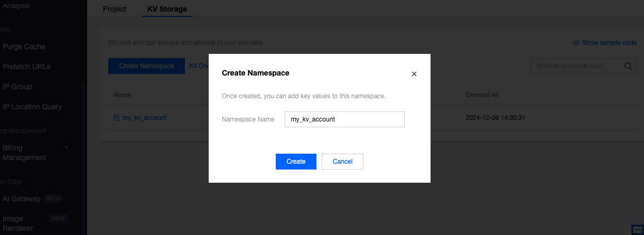Open IP Location Query from the sidebar
Image resolution: width=644 pixels, height=235 pixels.
click(32, 107)
